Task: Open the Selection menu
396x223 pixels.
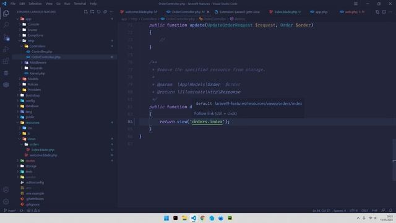Action: (35, 4)
